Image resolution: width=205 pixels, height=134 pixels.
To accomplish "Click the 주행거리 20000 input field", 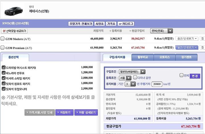I will [x=157, y=84].
